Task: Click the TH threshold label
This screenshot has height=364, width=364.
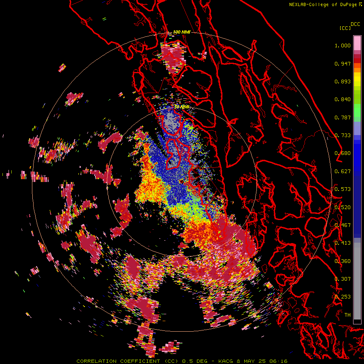Action: click(347, 315)
